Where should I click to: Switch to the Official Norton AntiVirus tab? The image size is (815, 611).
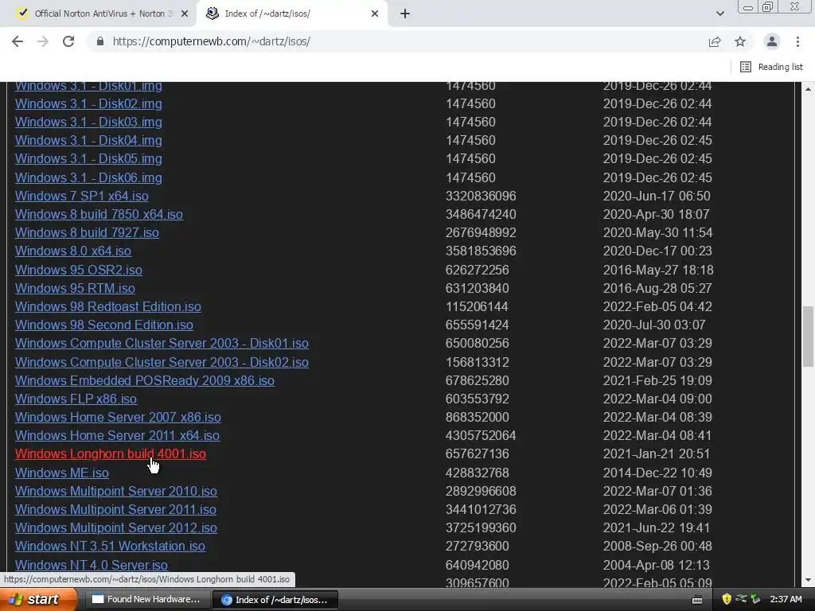[x=98, y=14]
